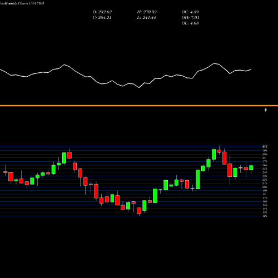This screenshot has width=278, height=278.
Task: Click the OC: 4.59 reading
Action: [190, 12]
